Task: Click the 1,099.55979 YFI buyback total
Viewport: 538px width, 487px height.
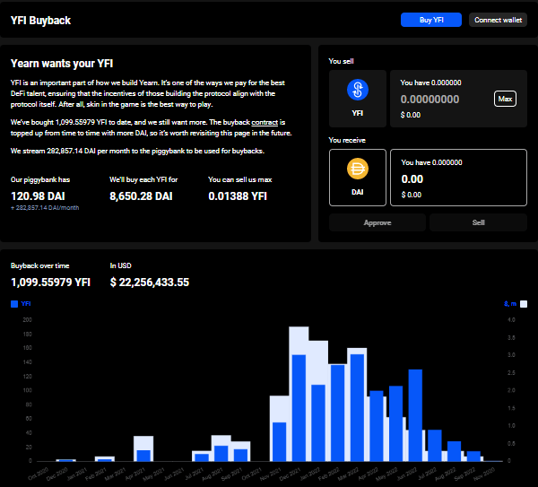Action: [x=50, y=282]
